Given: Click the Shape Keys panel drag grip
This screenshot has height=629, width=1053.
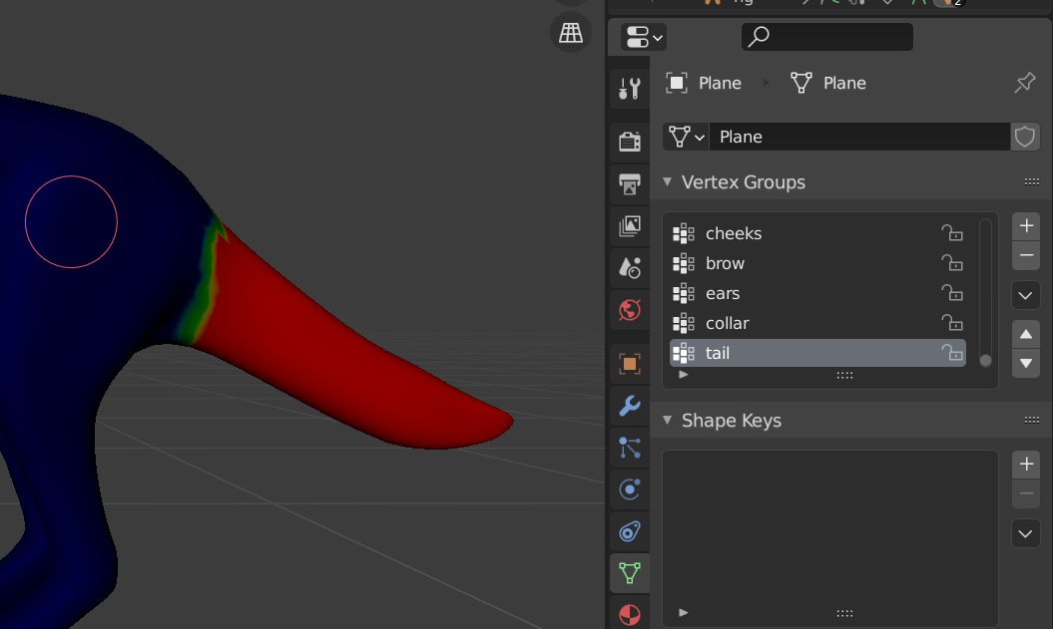Looking at the screenshot, I should 1031,421.
